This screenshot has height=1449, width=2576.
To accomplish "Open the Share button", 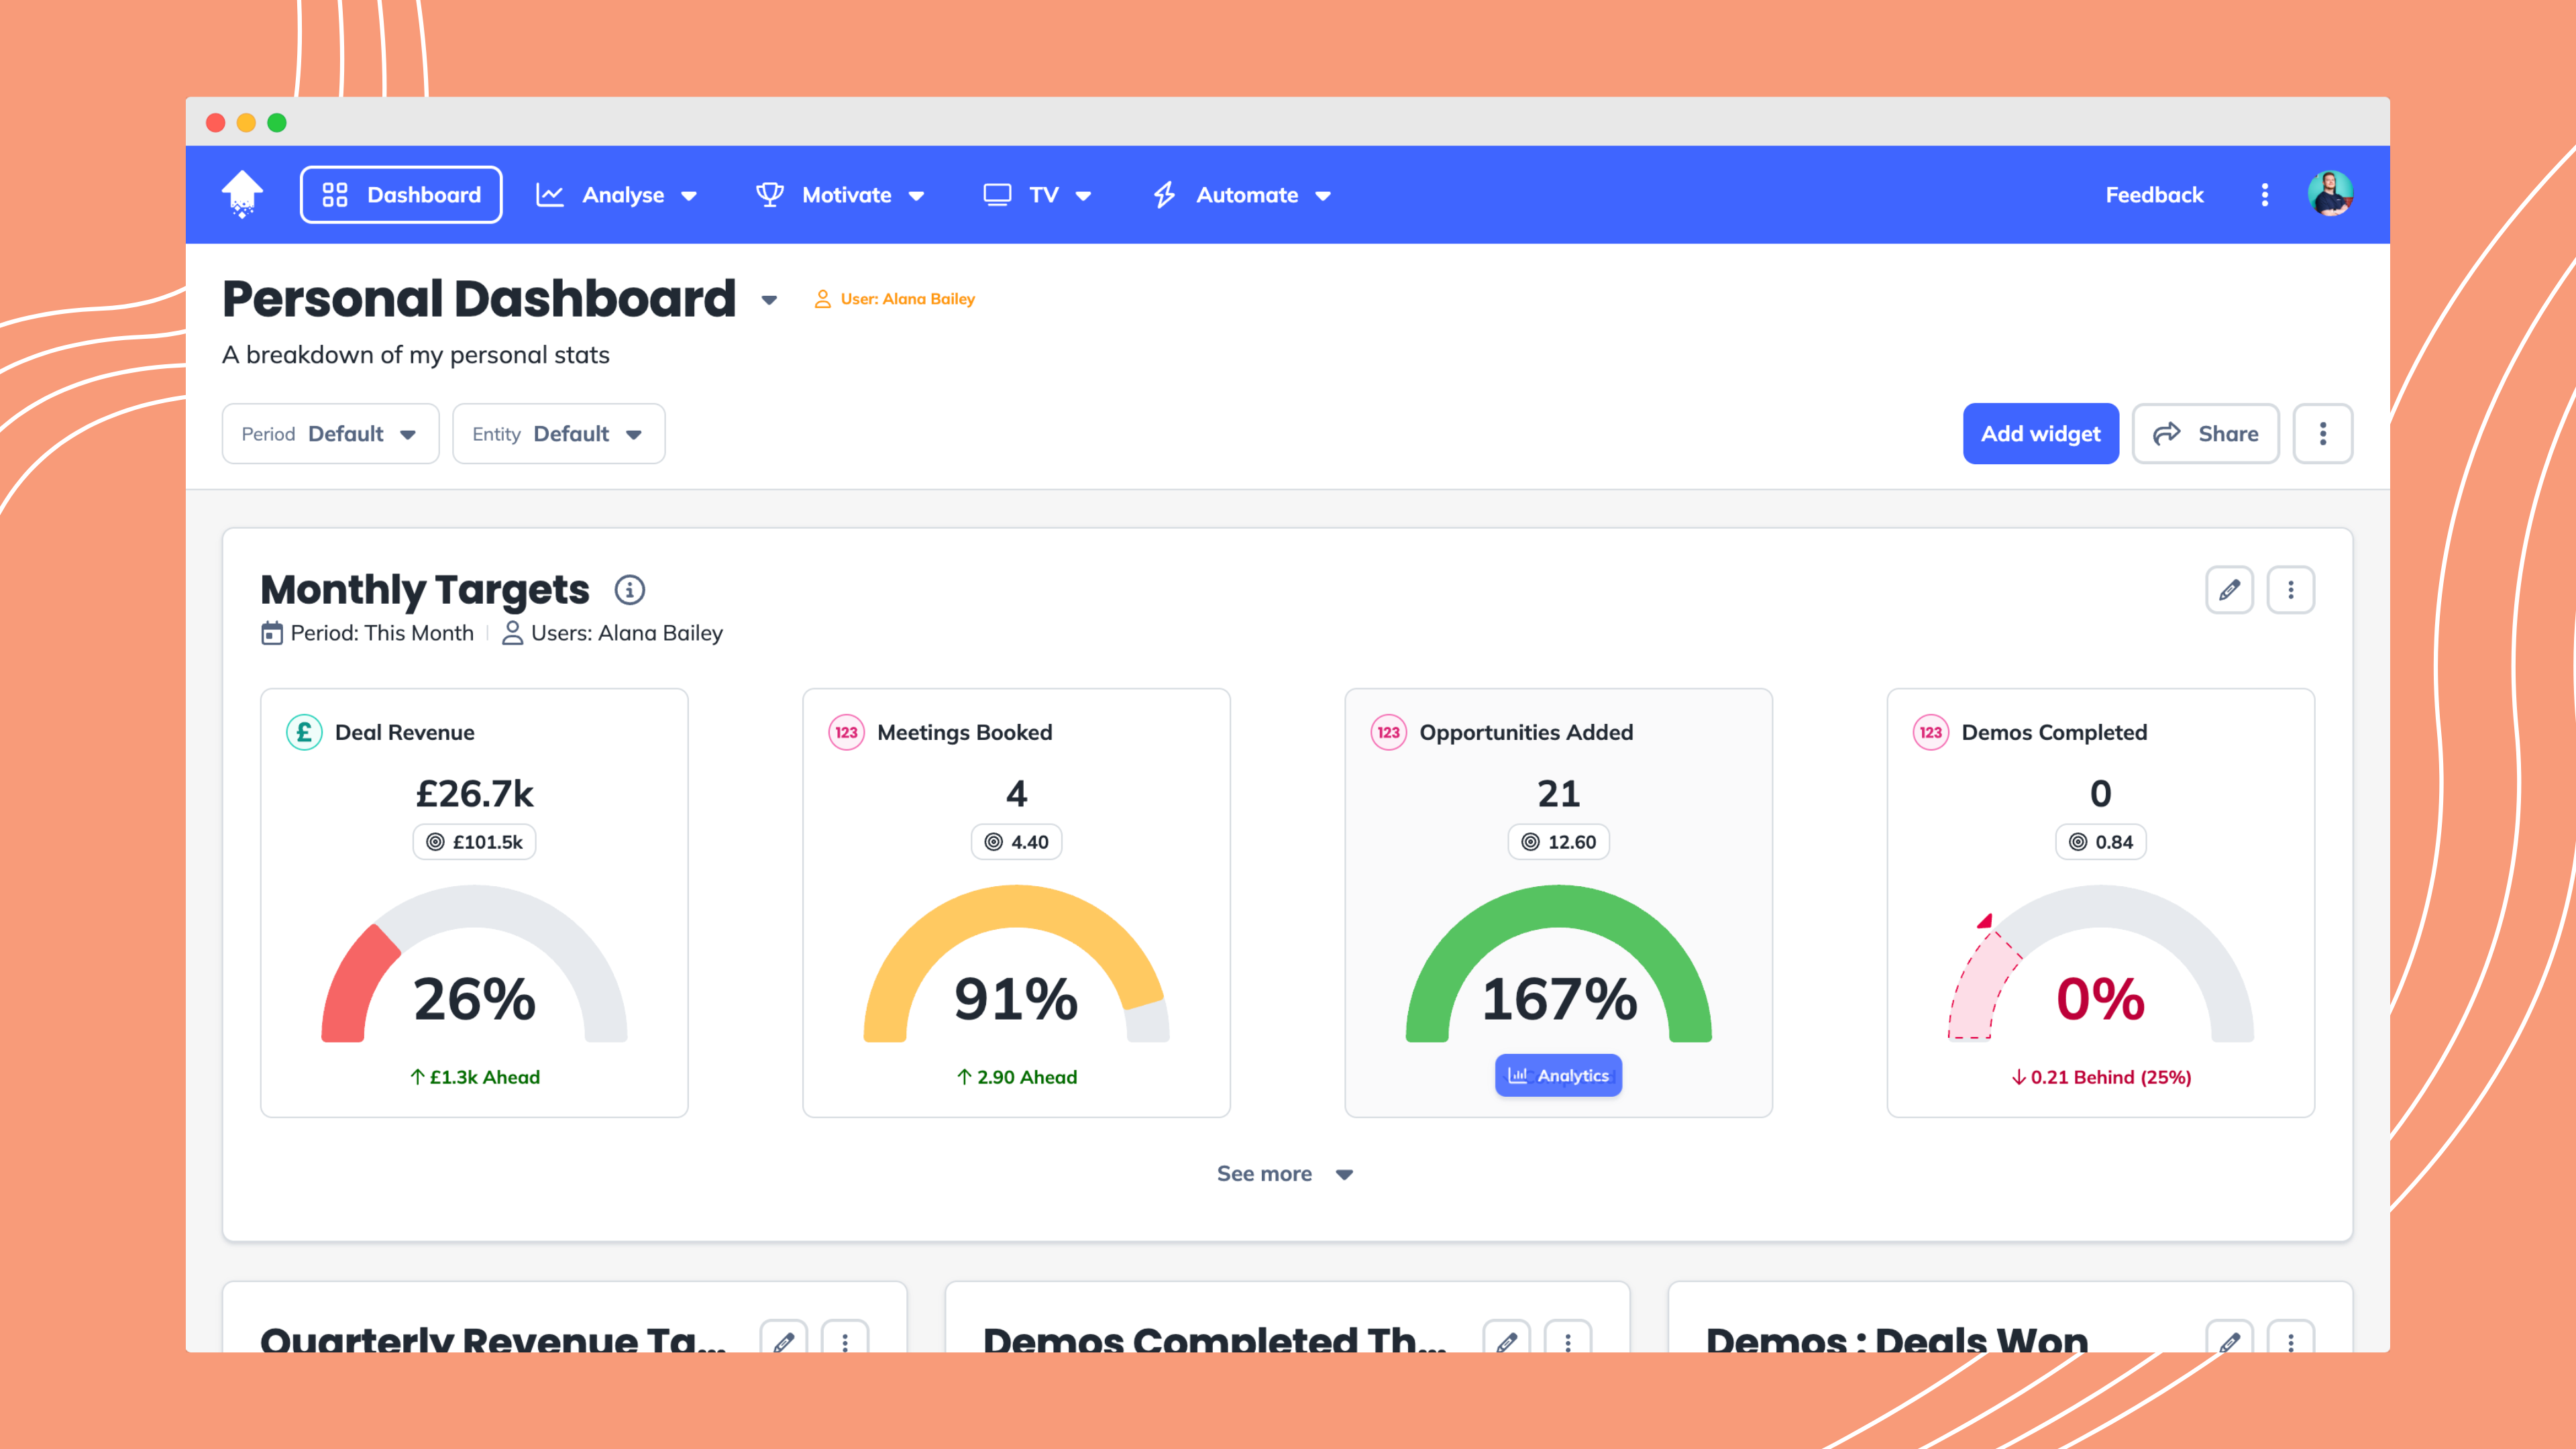I will (2205, 434).
